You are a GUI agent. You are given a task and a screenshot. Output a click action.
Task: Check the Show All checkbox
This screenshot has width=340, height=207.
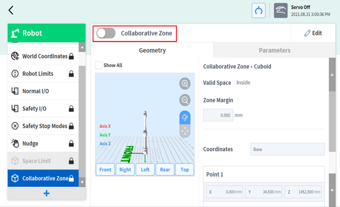pyautogui.click(x=99, y=65)
